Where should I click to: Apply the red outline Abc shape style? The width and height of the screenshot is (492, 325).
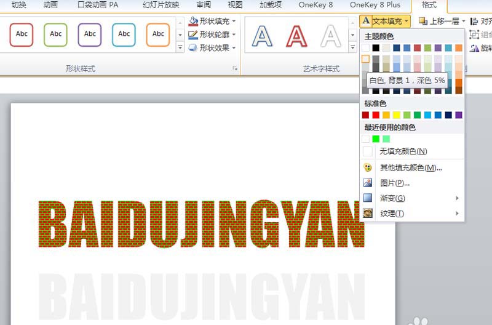22,34
